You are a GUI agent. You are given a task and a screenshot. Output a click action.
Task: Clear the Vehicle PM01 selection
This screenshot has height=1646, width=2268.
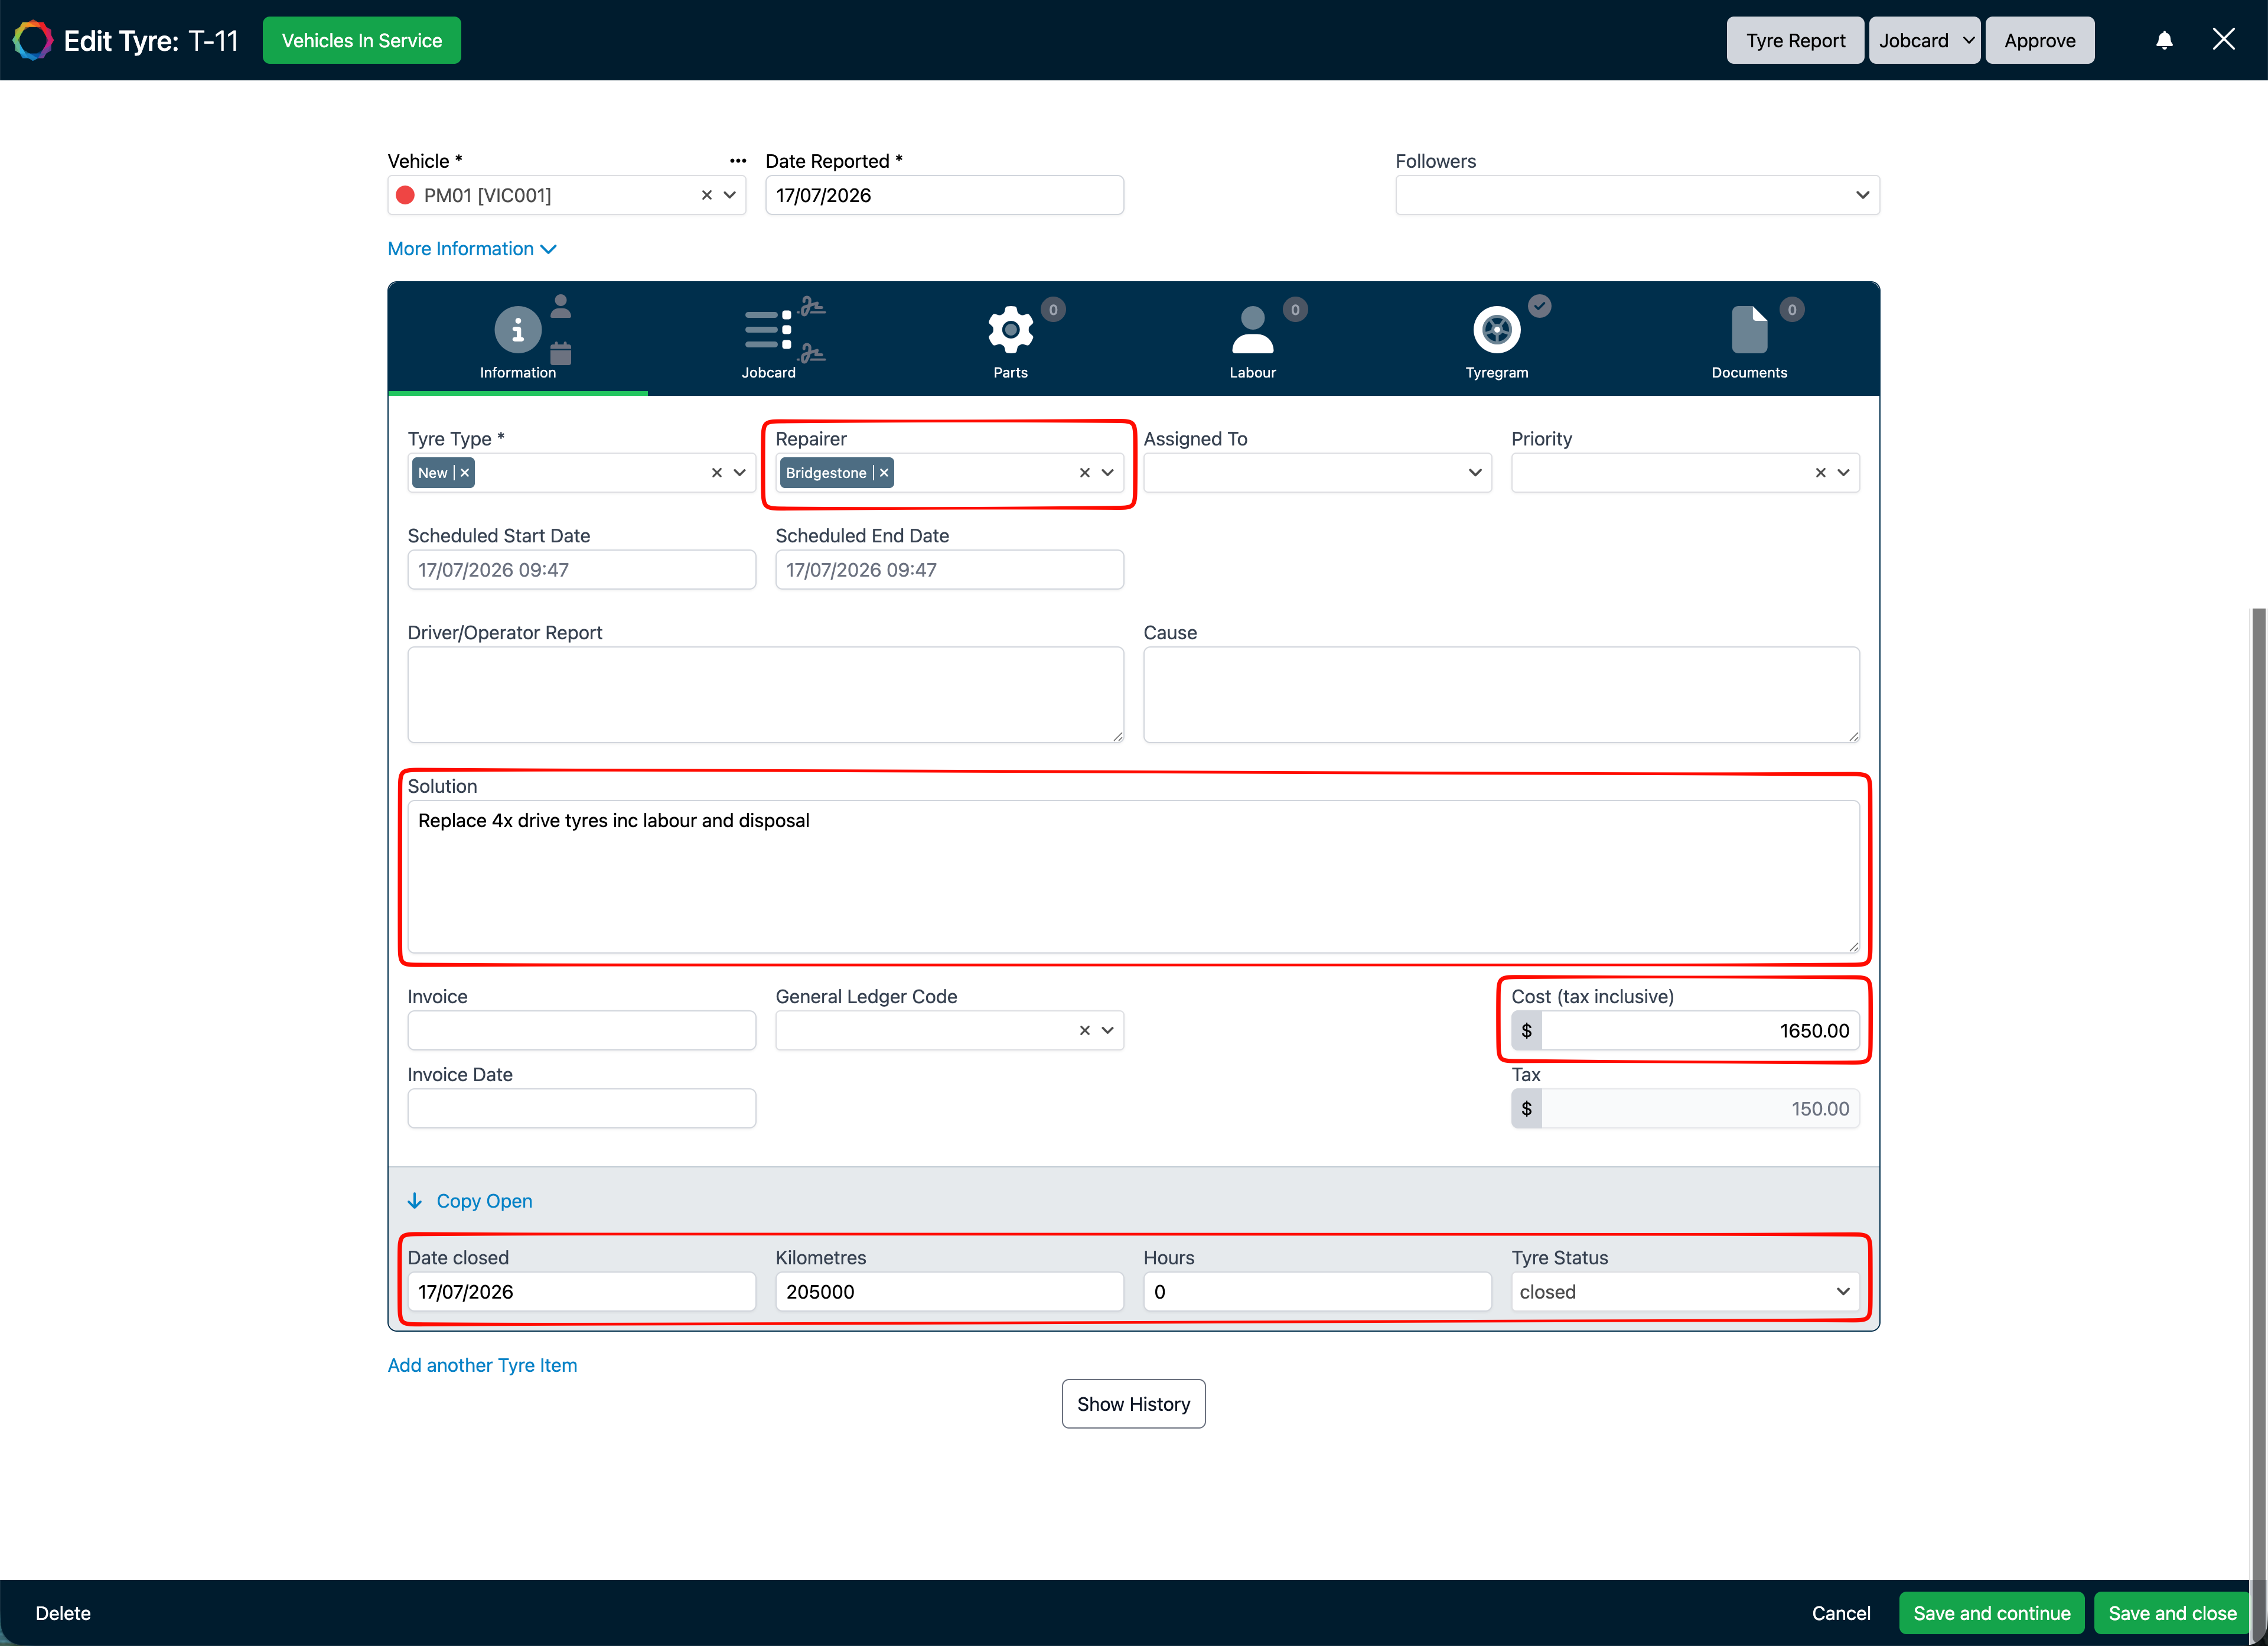[707, 195]
